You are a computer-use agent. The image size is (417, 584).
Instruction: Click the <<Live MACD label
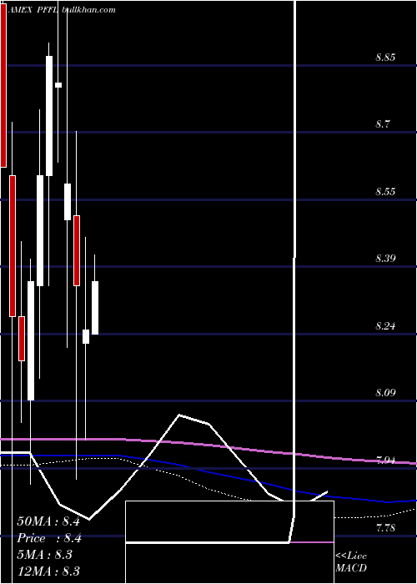351,561
